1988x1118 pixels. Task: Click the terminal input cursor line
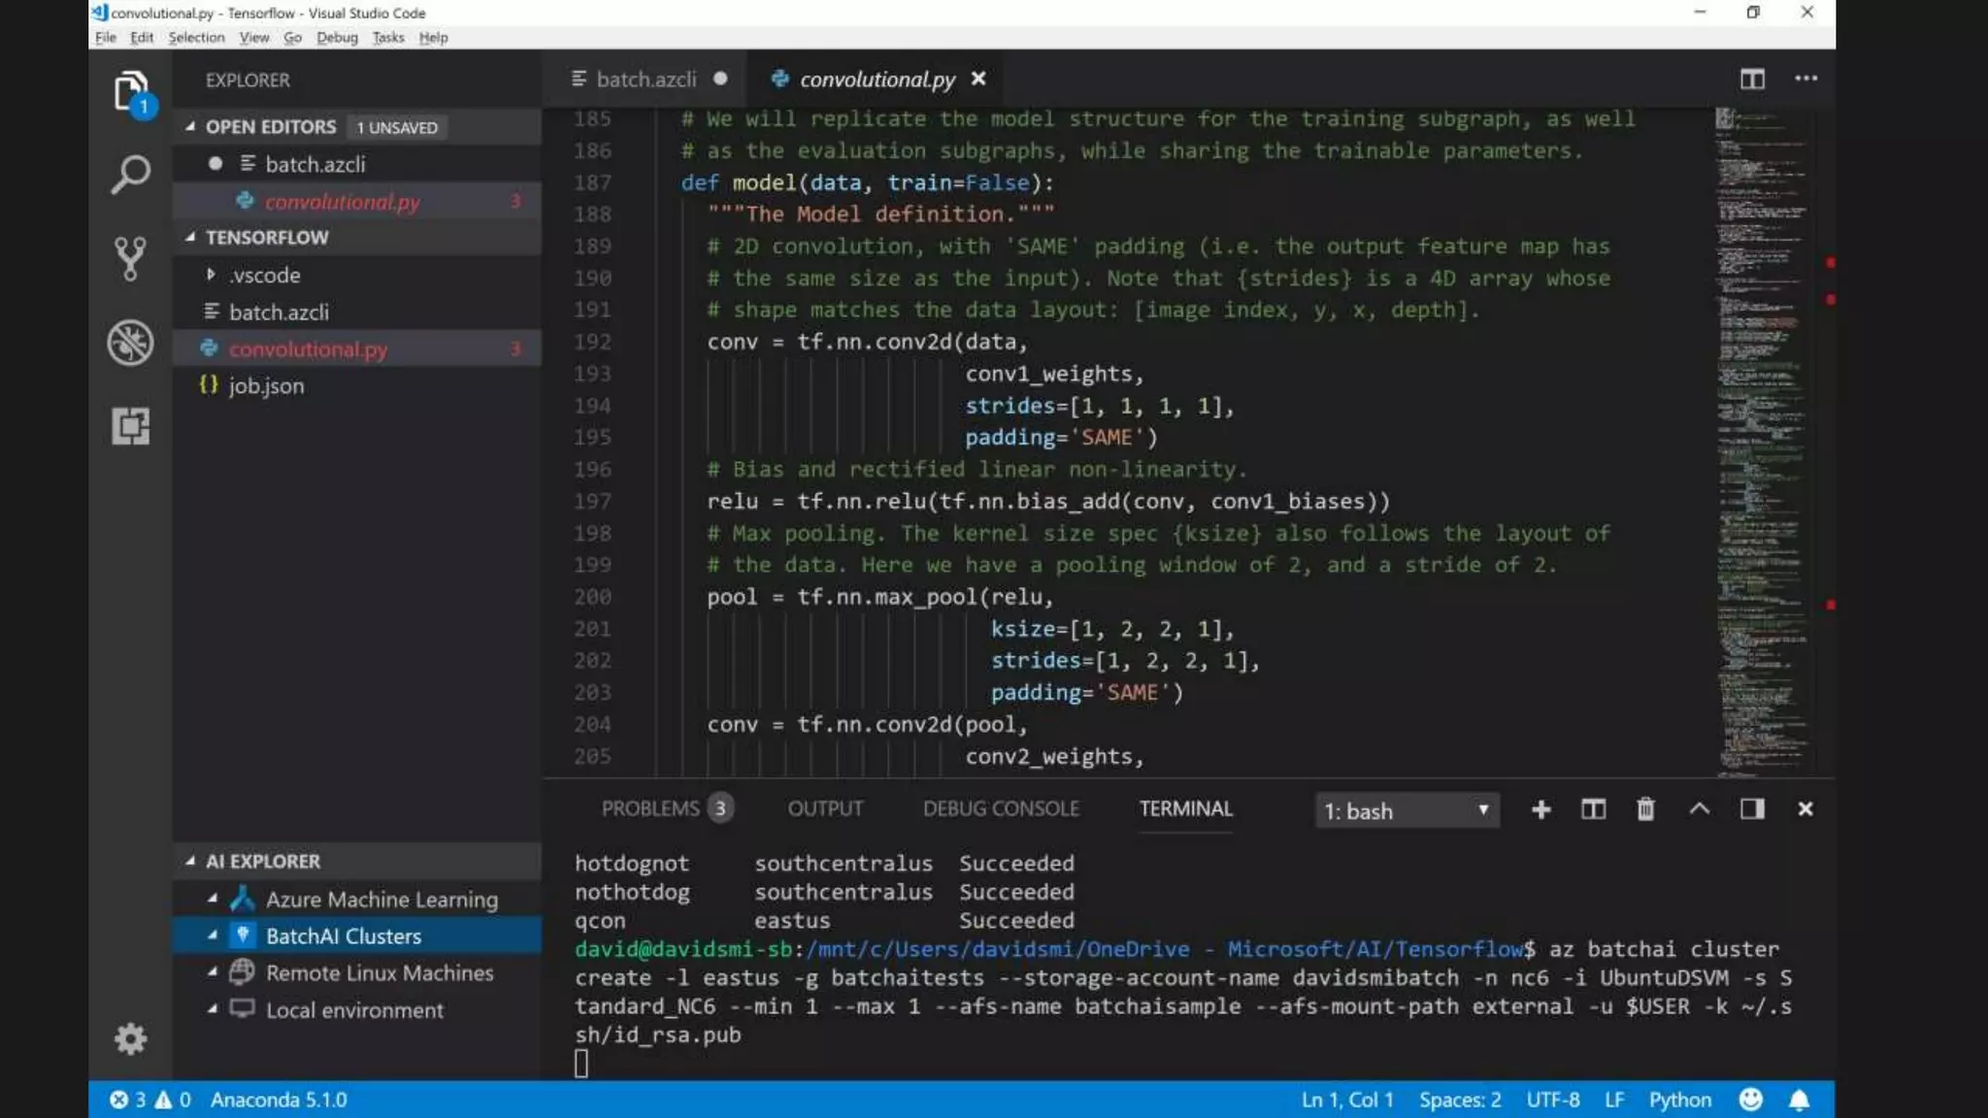pos(581,1064)
